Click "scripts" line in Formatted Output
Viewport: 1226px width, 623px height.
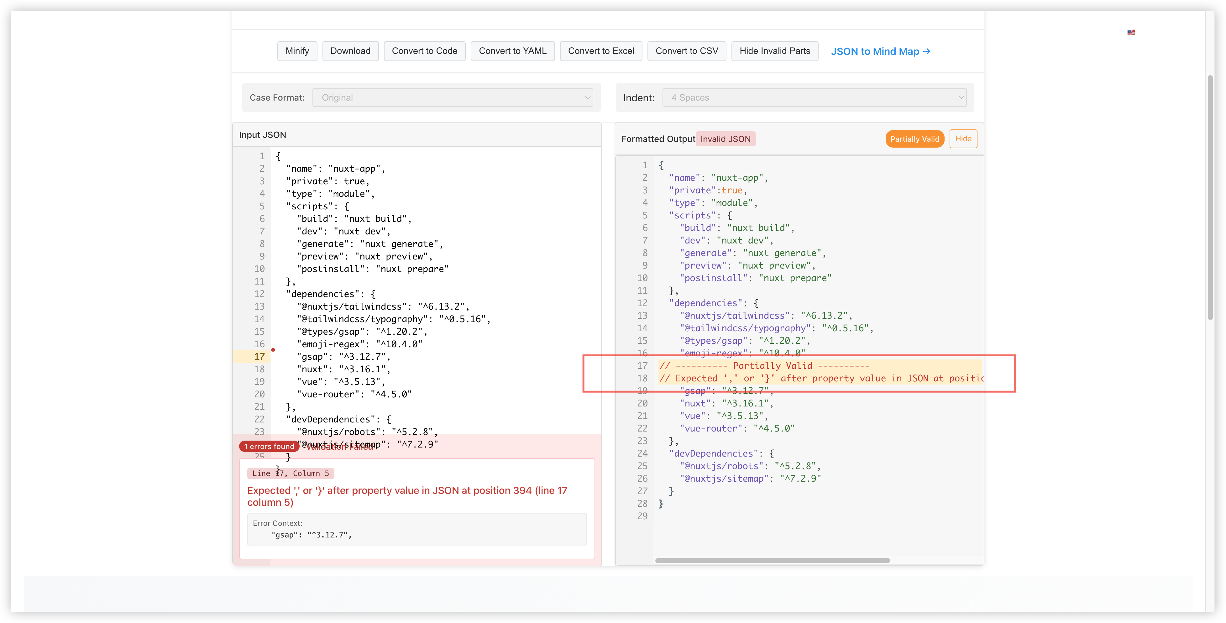[700, 215]
